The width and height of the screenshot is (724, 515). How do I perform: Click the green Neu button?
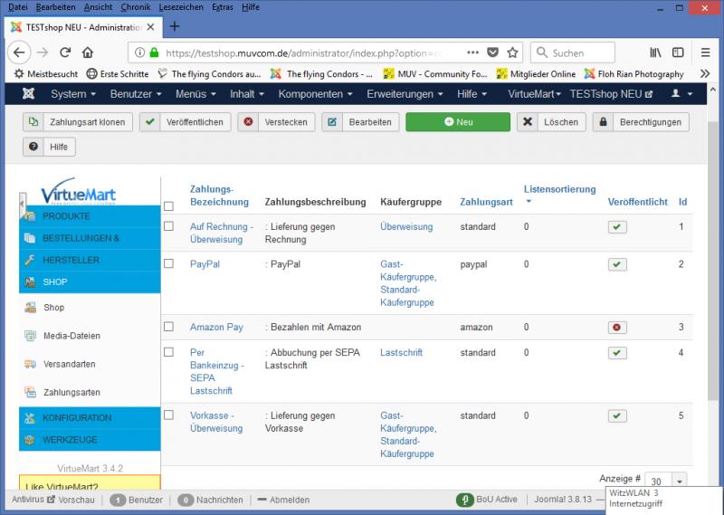(458, 121)
